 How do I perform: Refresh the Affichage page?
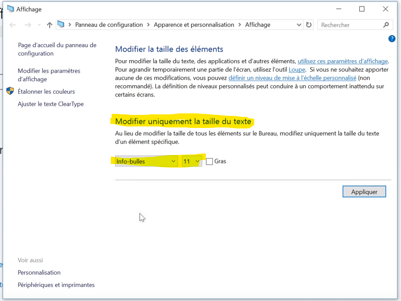pos(309,25)
